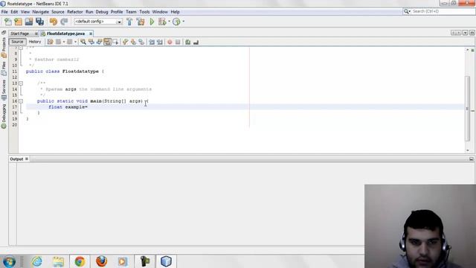Viewport: 476px width, 268px height.
Task: Click the New Project toolbar icon
Action: point(18,22)
